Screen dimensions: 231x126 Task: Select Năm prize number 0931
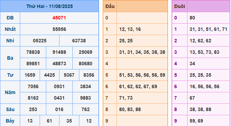coord(59,86)
